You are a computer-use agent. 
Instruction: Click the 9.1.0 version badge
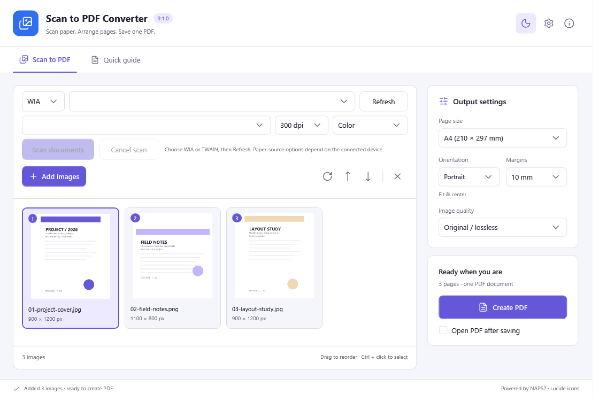(163, 18)
